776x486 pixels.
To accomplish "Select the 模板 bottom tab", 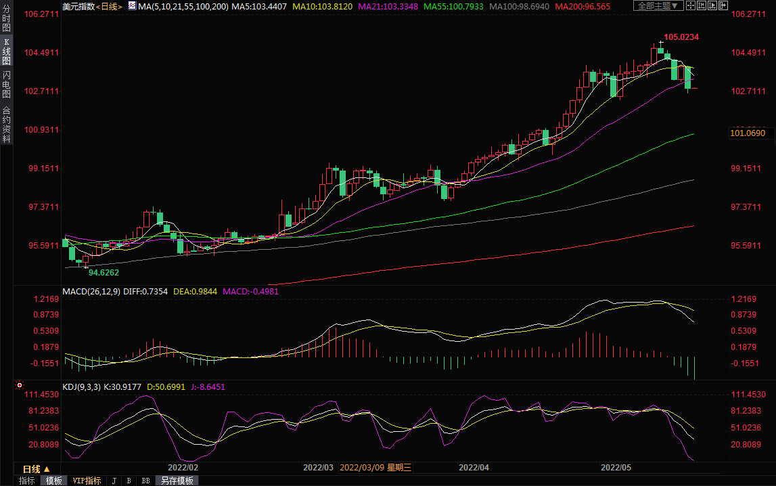I will (53, 481).
